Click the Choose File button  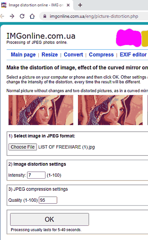pyautogui.click(x=23, y=147)
